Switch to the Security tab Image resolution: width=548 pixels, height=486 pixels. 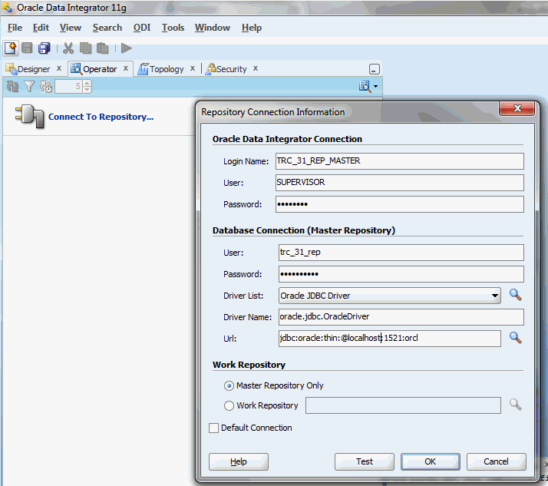click(x=231, y=69)
